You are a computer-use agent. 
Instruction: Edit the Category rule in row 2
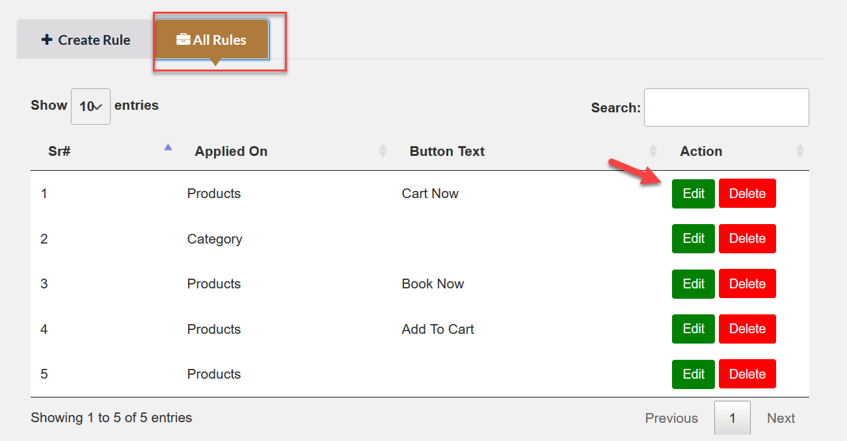pos(693,238)
